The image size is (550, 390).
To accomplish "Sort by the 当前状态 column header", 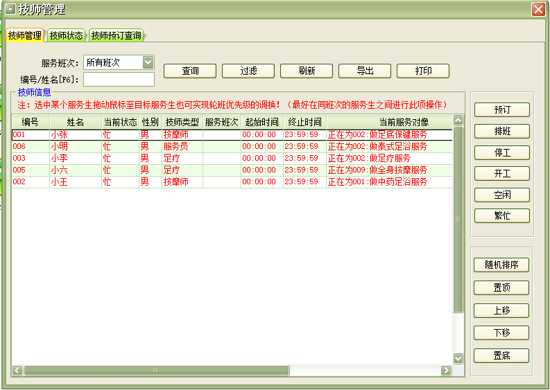I will click(x=120, y=122).
